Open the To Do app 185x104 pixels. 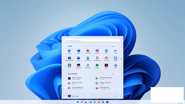point(116,51)
